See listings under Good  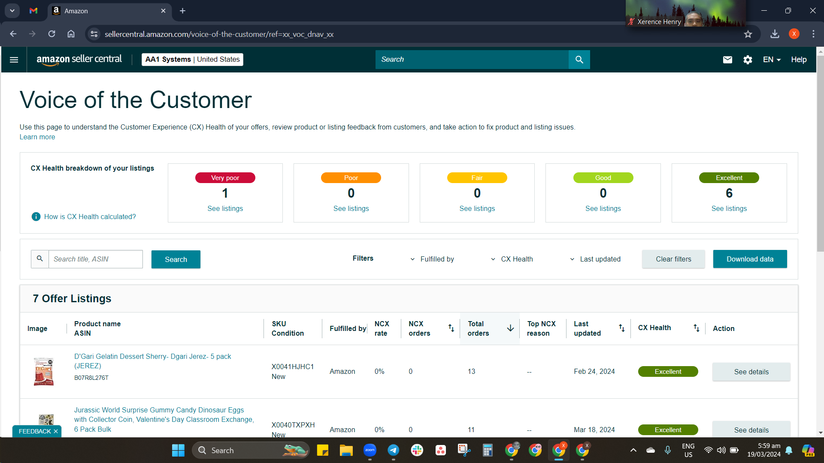tap(603, 208)
